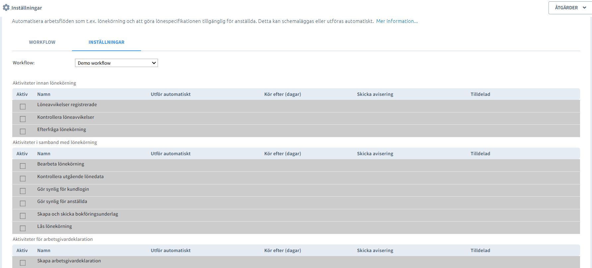Select the INSTÄLLNINGAR tab
Image resolution: width=592 pixels, height=268 pixels.
[107, 42]
